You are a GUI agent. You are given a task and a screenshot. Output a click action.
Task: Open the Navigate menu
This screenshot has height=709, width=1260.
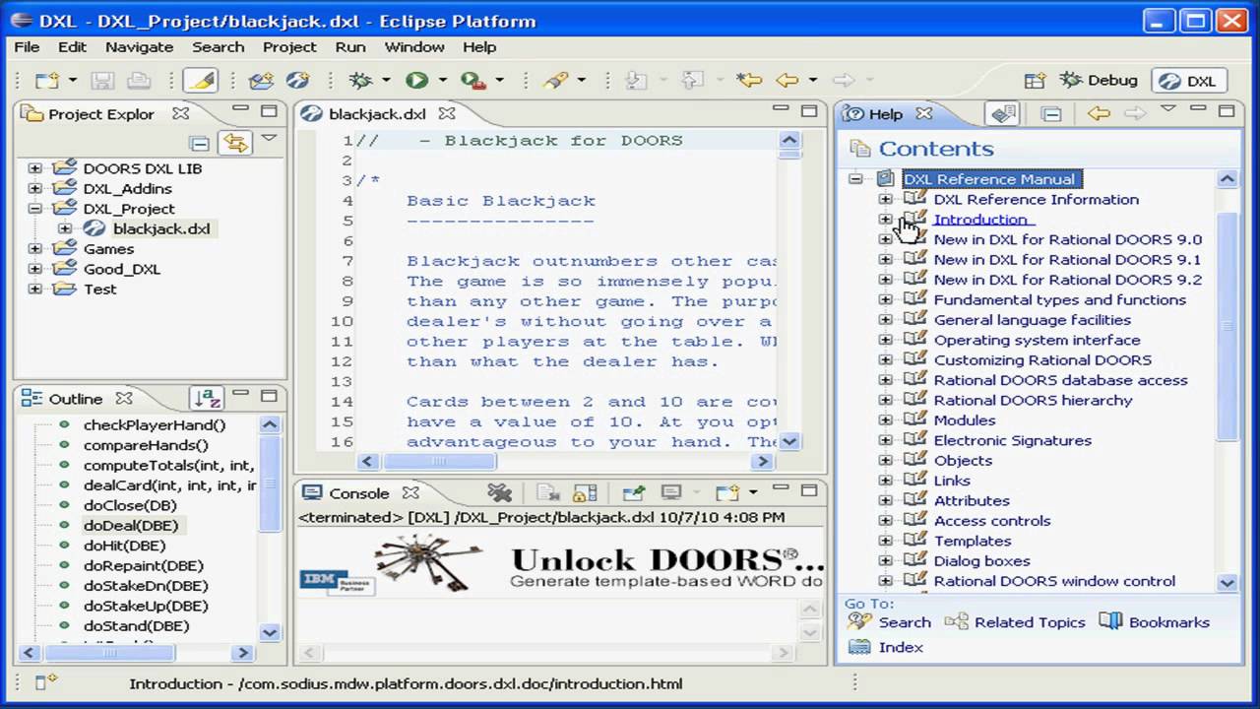139,46
